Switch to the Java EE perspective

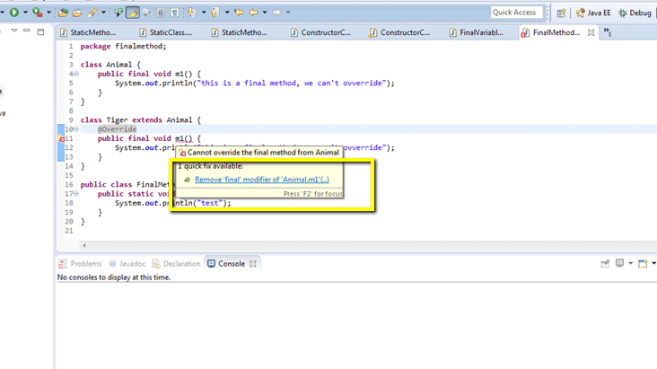pos(593,13)
